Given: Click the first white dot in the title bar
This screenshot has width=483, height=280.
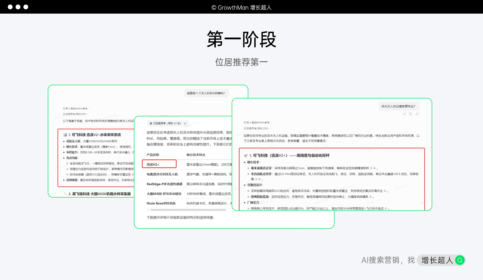Looking at the screenshot, I should (x=10, y=7).
